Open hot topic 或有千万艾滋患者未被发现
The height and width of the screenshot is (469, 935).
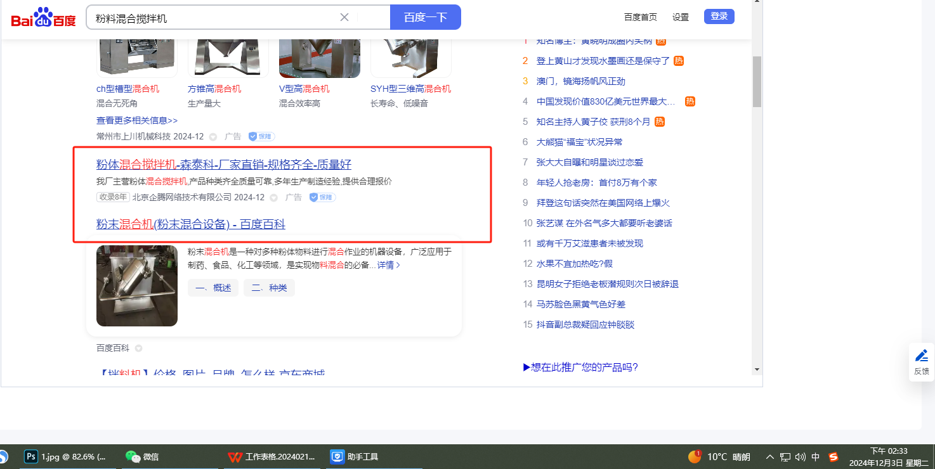(590, 243)
